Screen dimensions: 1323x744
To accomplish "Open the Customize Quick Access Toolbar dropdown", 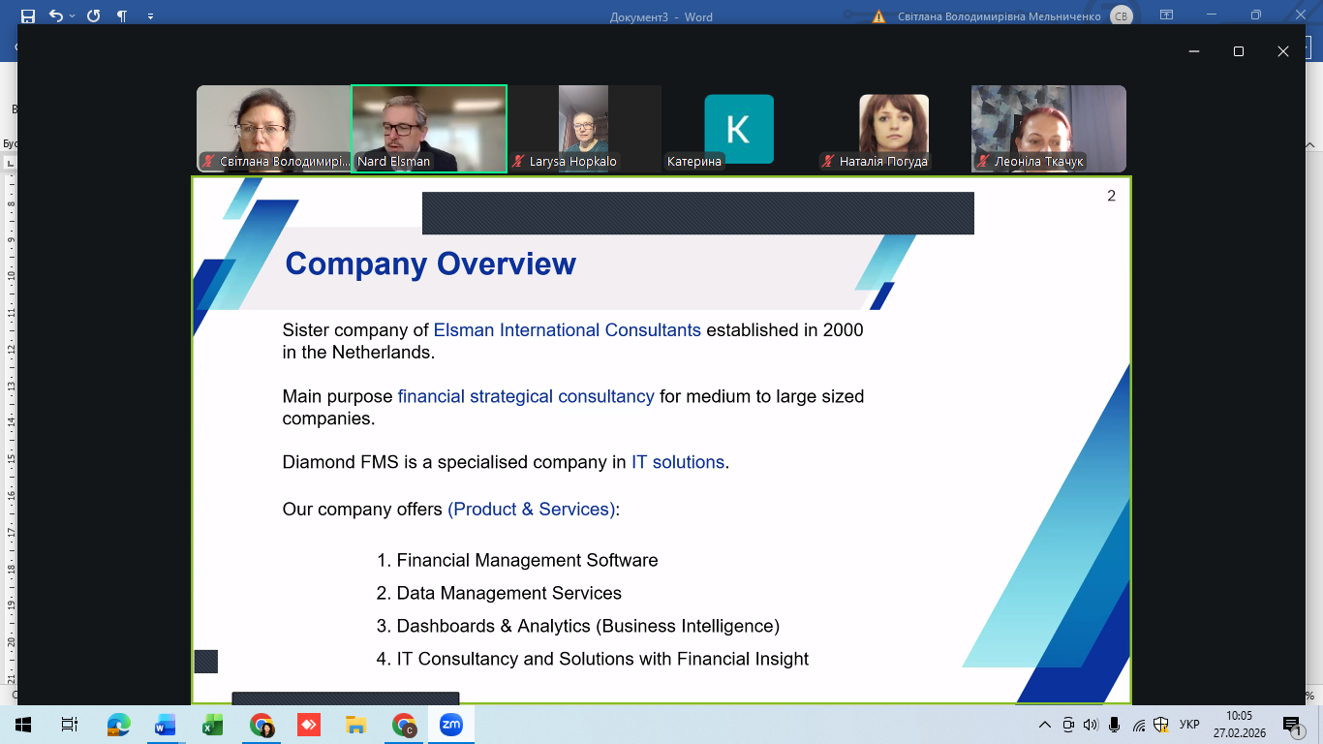I will [x=150, y=16].
